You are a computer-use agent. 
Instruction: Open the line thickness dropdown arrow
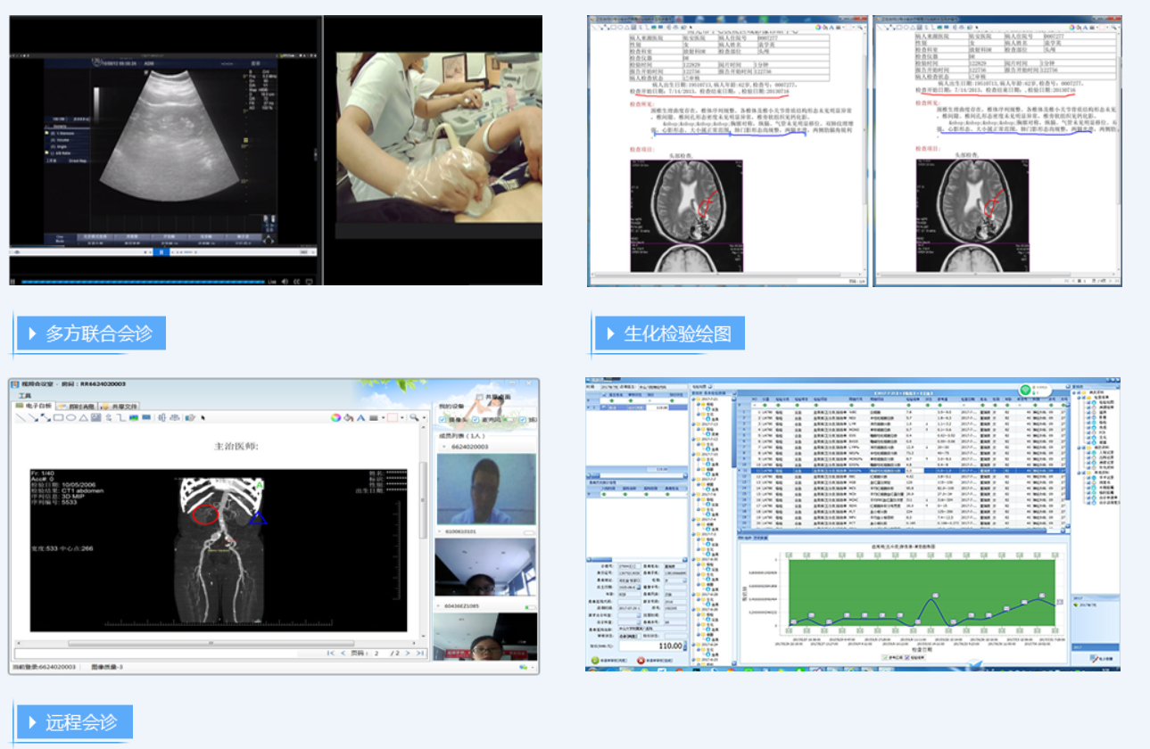pos(383,417)
